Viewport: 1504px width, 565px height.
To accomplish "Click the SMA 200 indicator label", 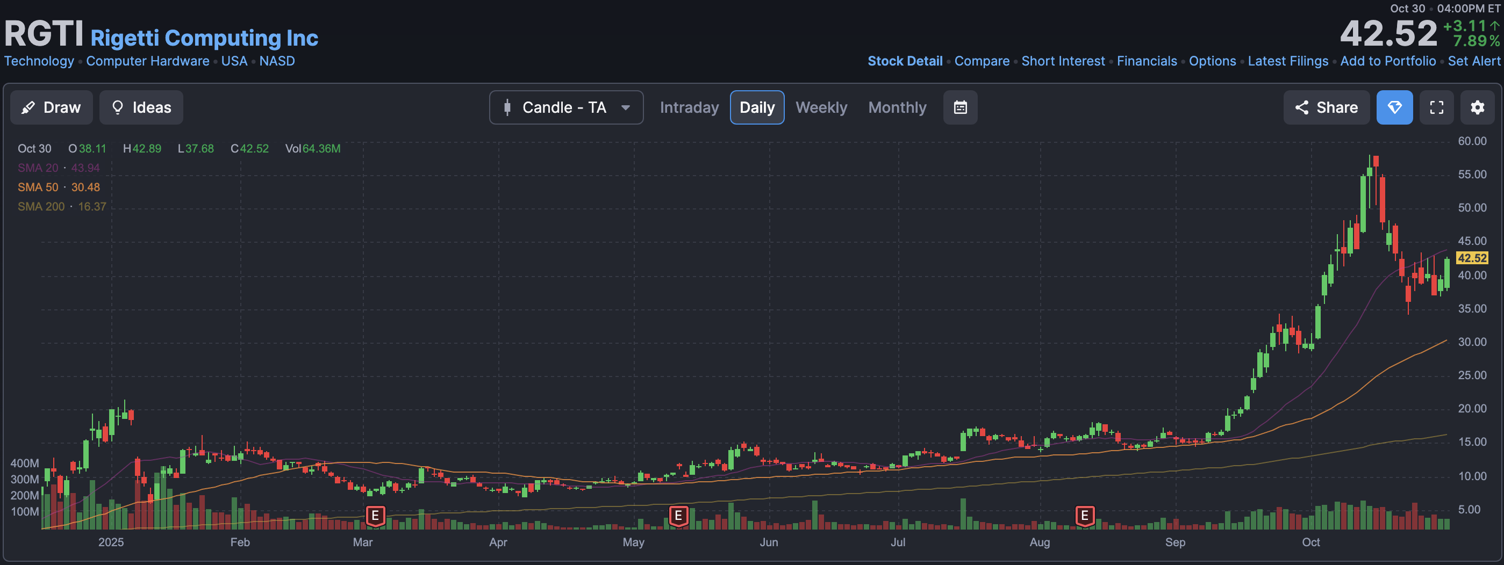I will [x=41, y=206].
